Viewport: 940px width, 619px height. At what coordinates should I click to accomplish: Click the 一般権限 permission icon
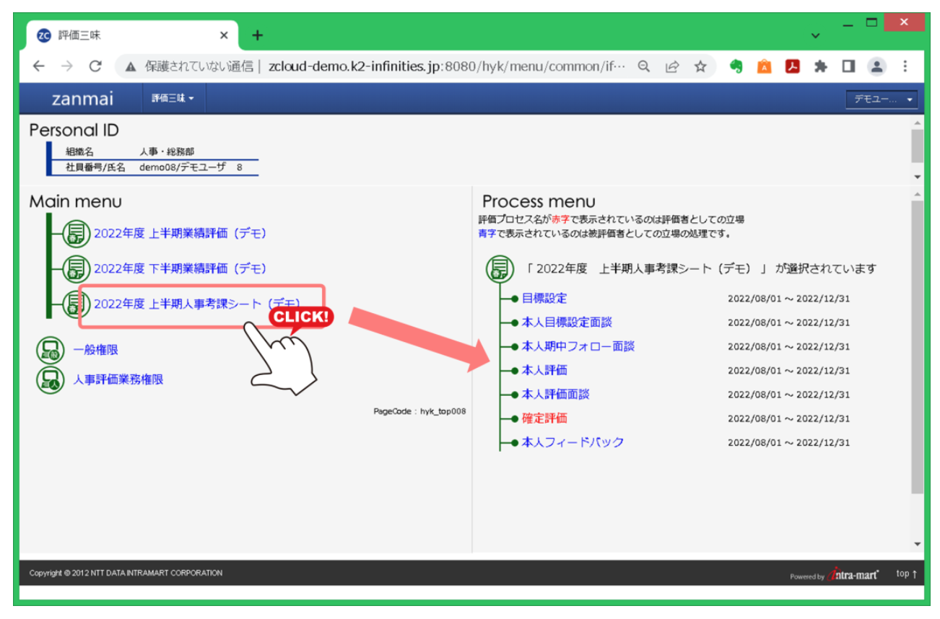(x=51, y=350)
